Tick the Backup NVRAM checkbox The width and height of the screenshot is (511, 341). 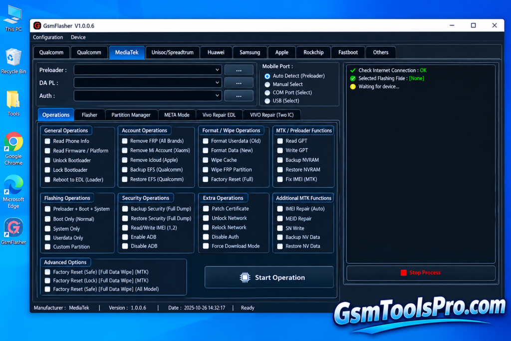click(280, 160)
